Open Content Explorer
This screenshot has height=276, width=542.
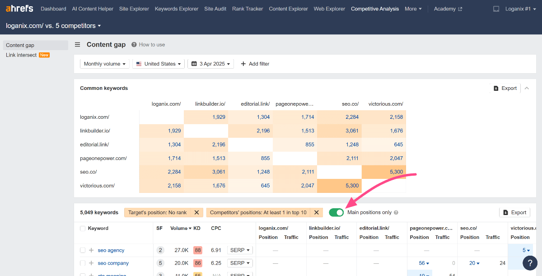[x=288, y=9]
